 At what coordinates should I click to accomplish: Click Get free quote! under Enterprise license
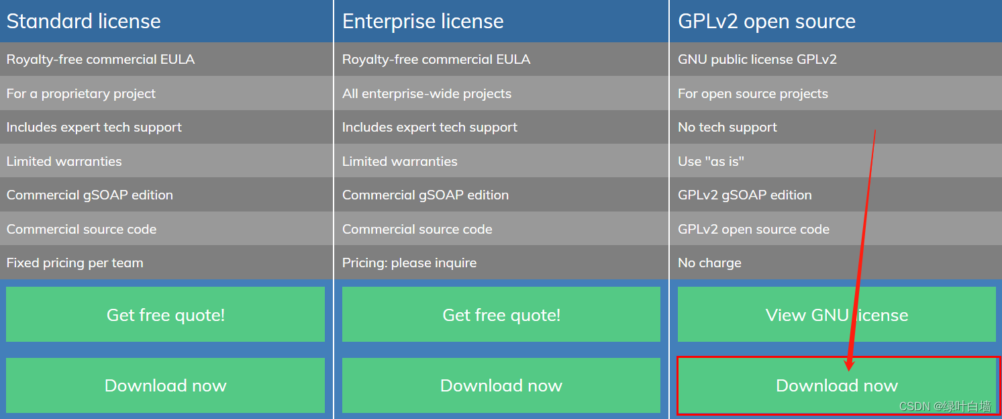501,314
